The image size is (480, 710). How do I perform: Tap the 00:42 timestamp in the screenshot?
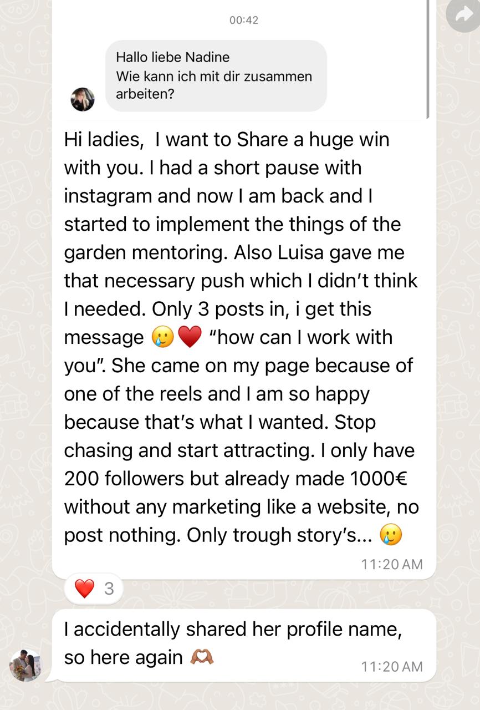pyautogui.click(x=243, y=20)
